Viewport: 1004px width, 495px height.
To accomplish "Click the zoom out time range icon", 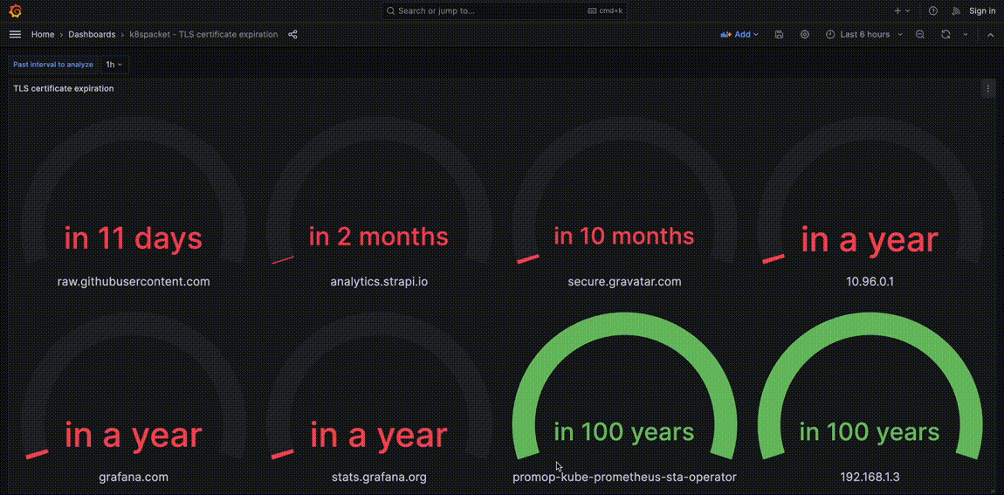I will click(x=920, y=35).
